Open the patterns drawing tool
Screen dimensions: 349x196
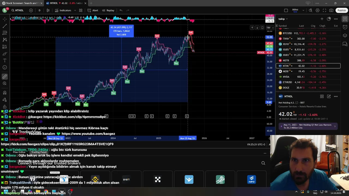[5, 40]
